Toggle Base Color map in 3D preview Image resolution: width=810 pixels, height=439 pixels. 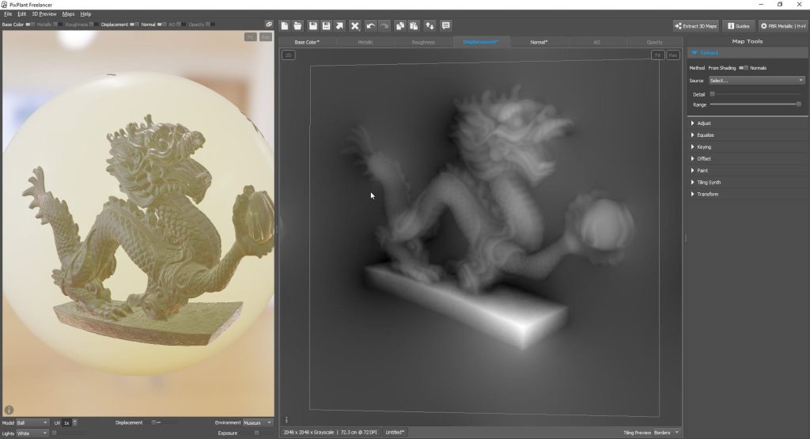coord(29,25)
